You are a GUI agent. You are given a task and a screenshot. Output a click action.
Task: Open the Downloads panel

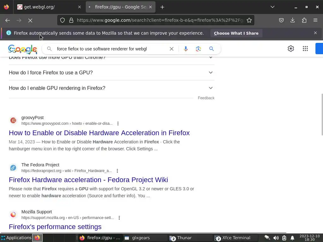(292, 20)
